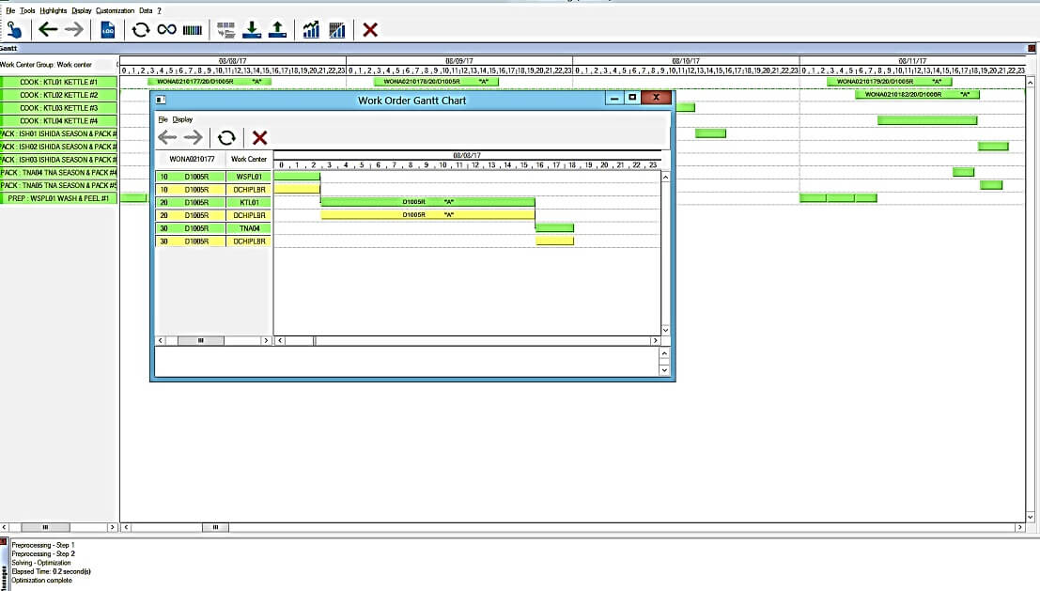Open the LOG file icon in the toolbar

pyautogui.click(x=106, y=29)
